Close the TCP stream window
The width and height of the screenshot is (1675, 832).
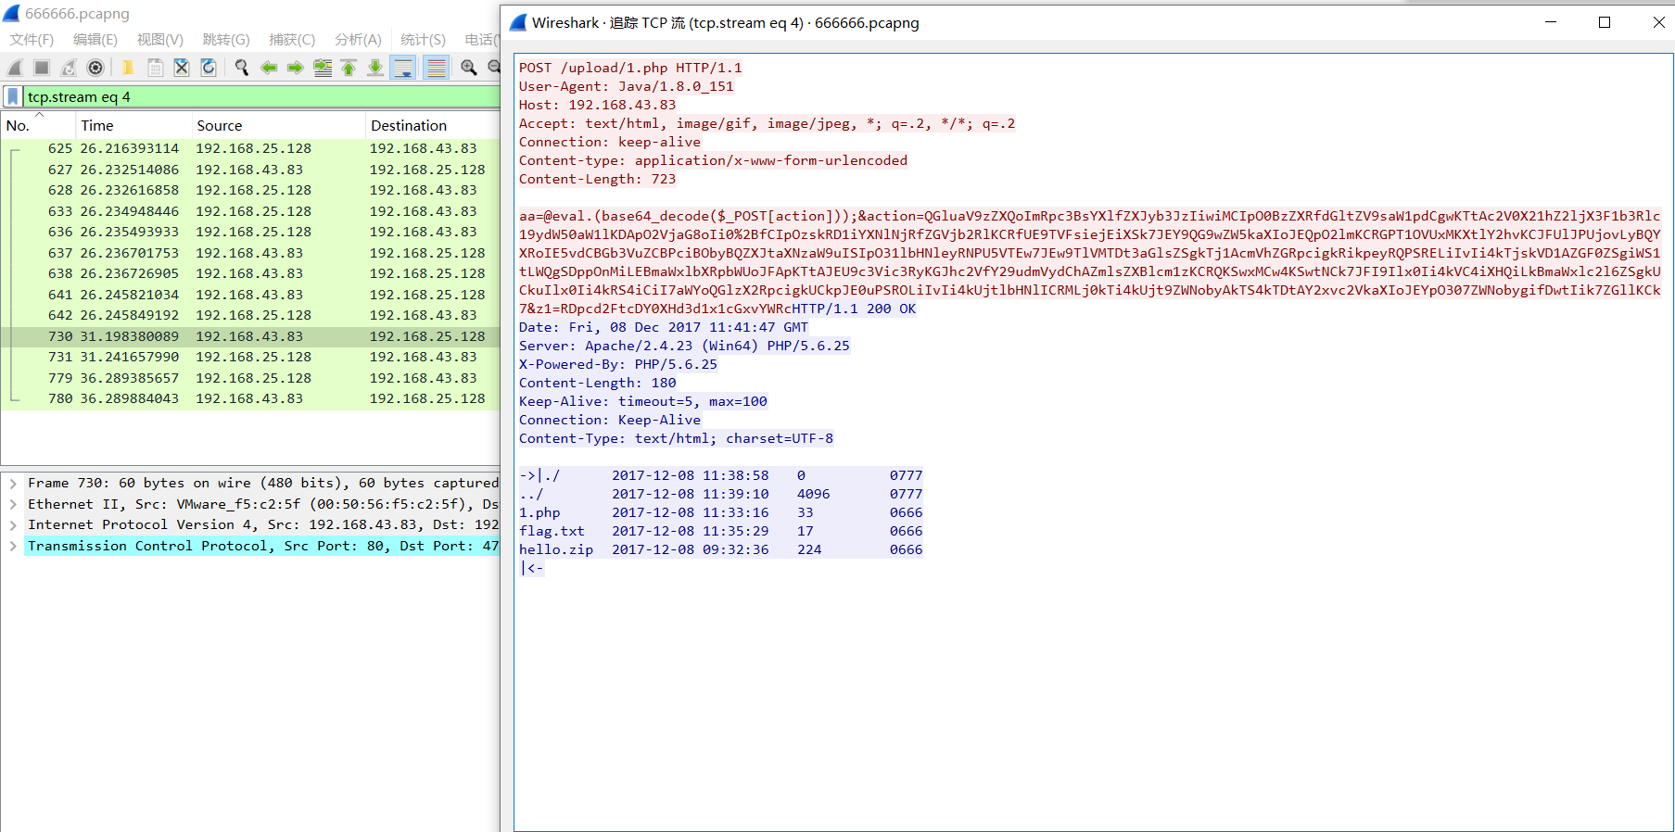1658,22
